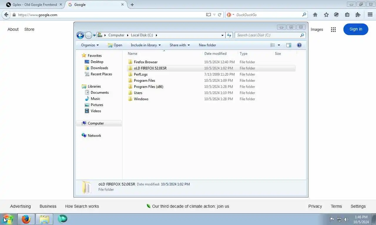Click the browser back button
376x225 pixels.
tap(6, 15)
